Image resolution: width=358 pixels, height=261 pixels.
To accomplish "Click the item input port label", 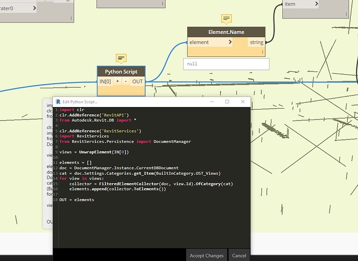I will pos(290,4).
